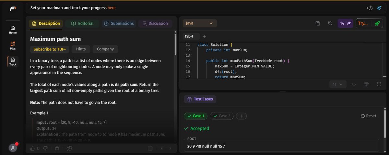Click the notes sticker icon
The height and width of the screenshot is (155, 389).
pyautogui.click(x=69, y=149)
